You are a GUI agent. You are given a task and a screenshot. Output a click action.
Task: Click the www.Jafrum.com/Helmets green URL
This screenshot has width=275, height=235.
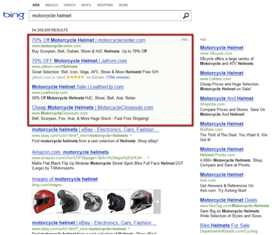click(x=55, y=66)
